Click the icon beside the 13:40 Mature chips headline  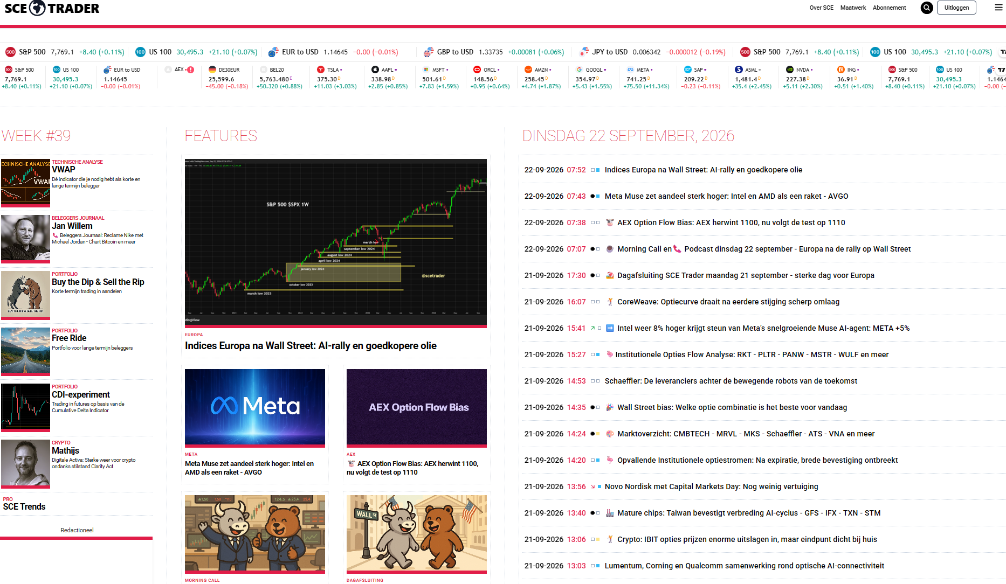point(610,513)
